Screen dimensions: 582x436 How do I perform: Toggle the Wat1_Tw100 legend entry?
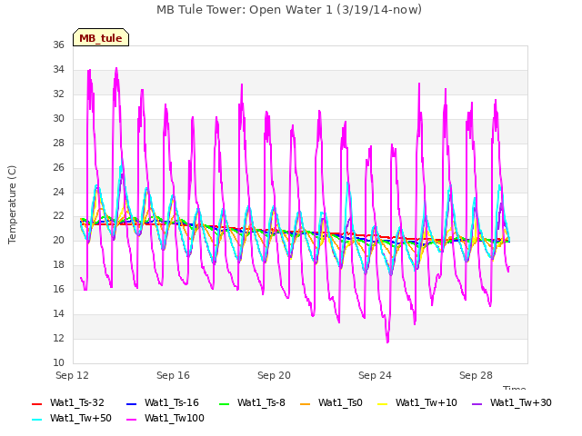166,418
